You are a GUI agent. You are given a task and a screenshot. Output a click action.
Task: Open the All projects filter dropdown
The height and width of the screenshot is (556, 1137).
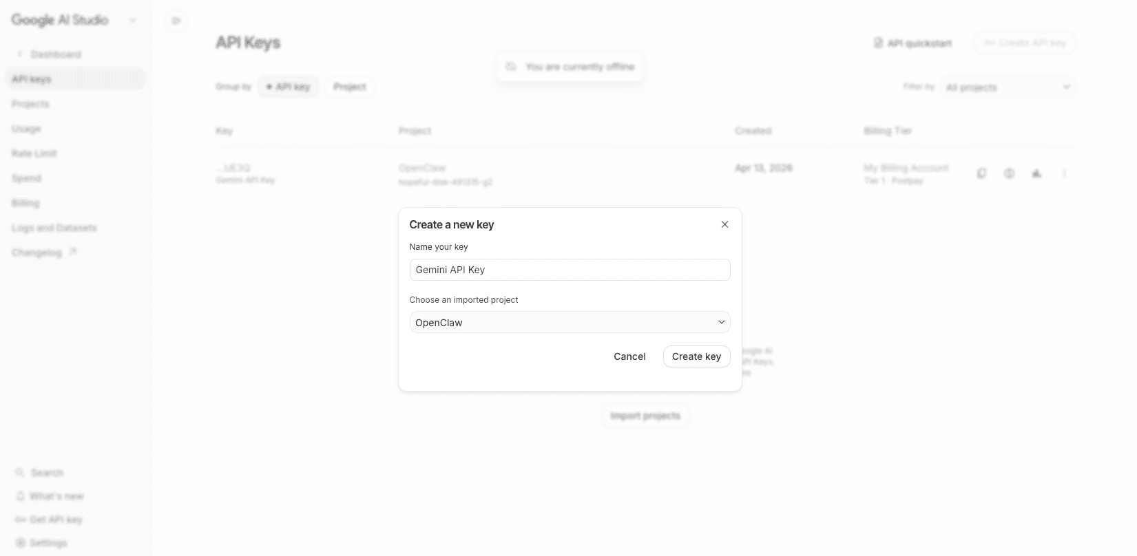coord(1008,87)
